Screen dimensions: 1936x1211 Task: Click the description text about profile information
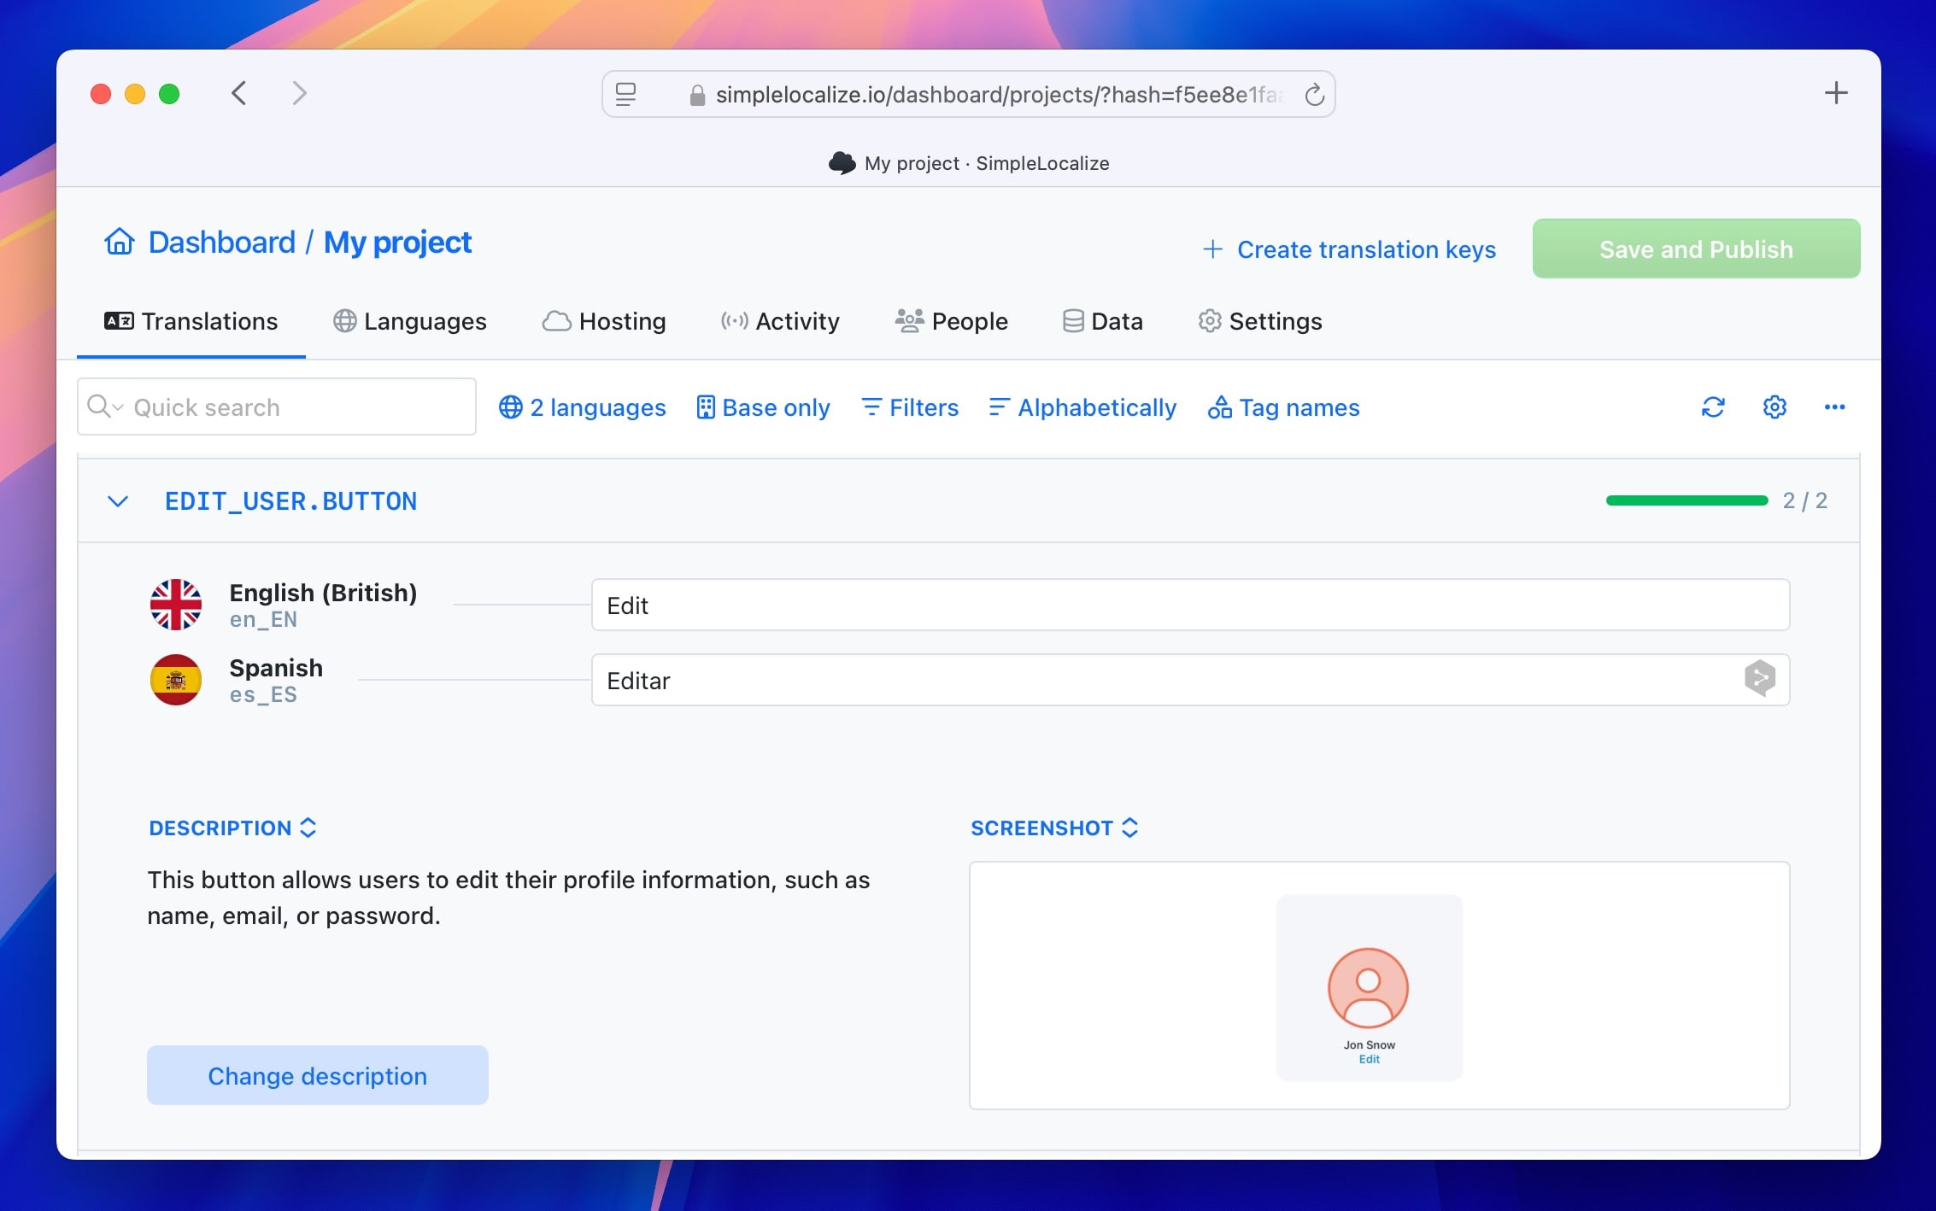point(508,898)
